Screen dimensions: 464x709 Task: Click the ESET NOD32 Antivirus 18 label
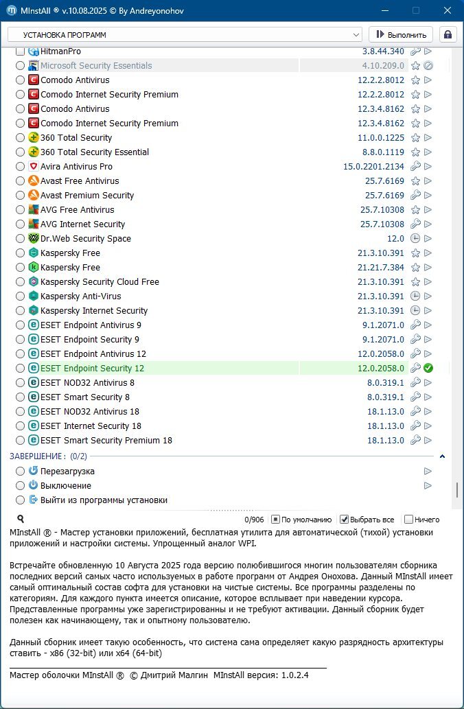coord(90,412)
